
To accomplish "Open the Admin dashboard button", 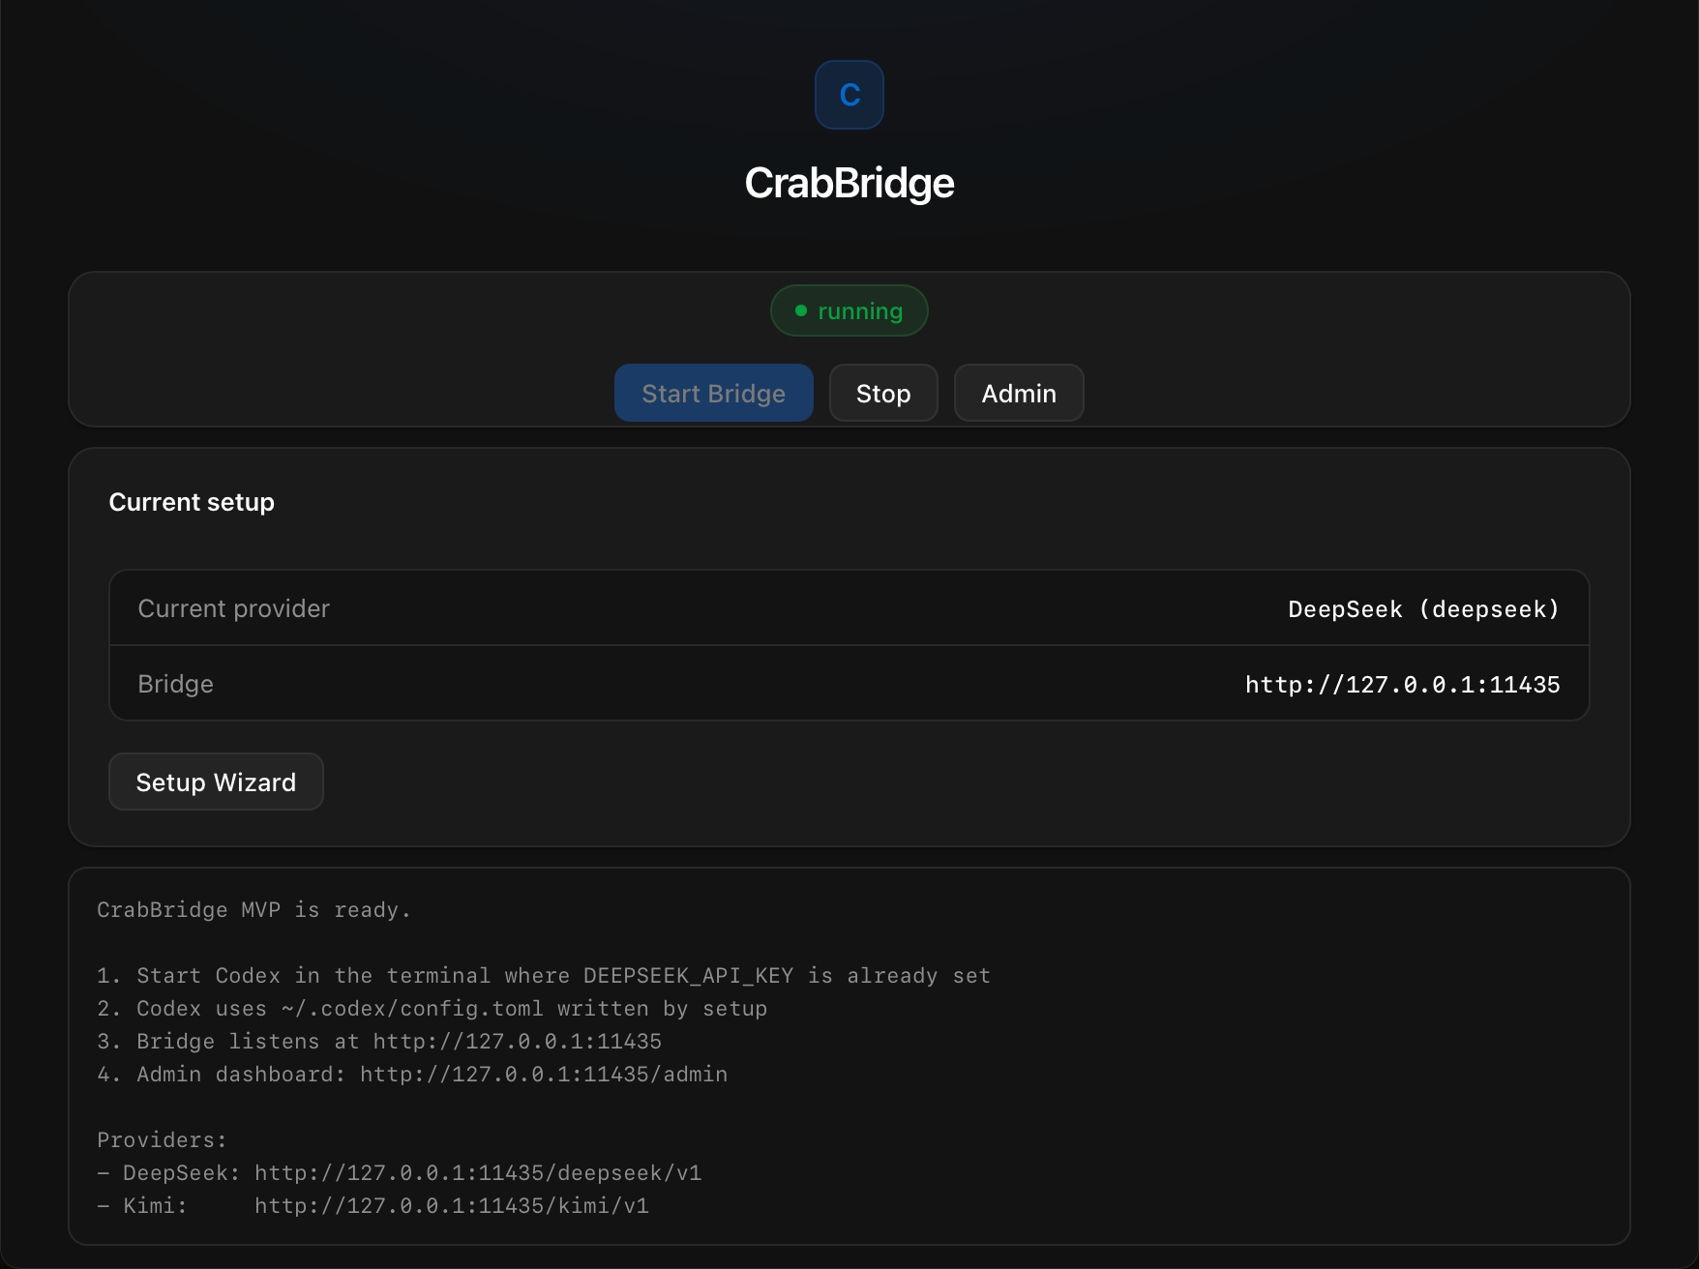I will coord(1019,393).
